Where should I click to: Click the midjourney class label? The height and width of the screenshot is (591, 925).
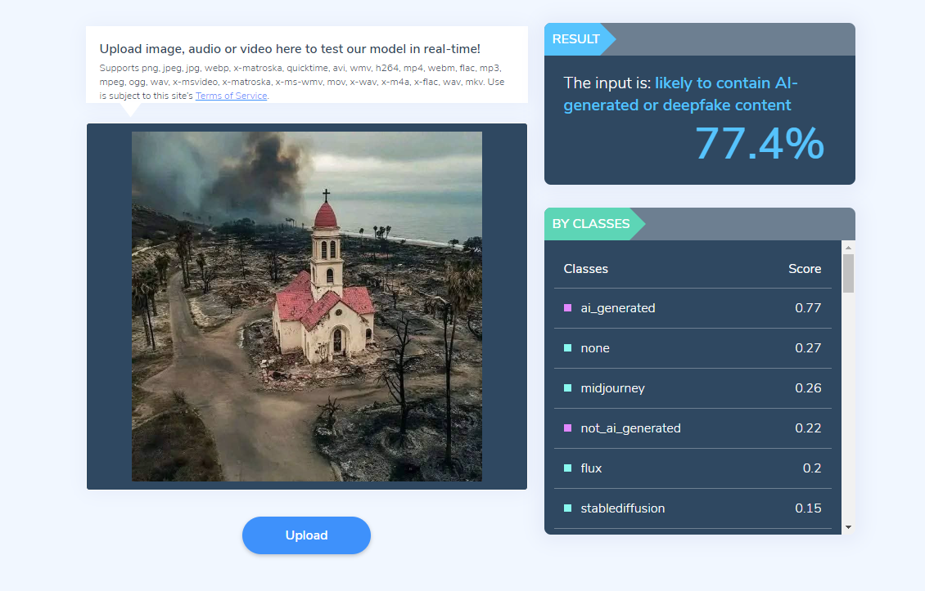612,388
